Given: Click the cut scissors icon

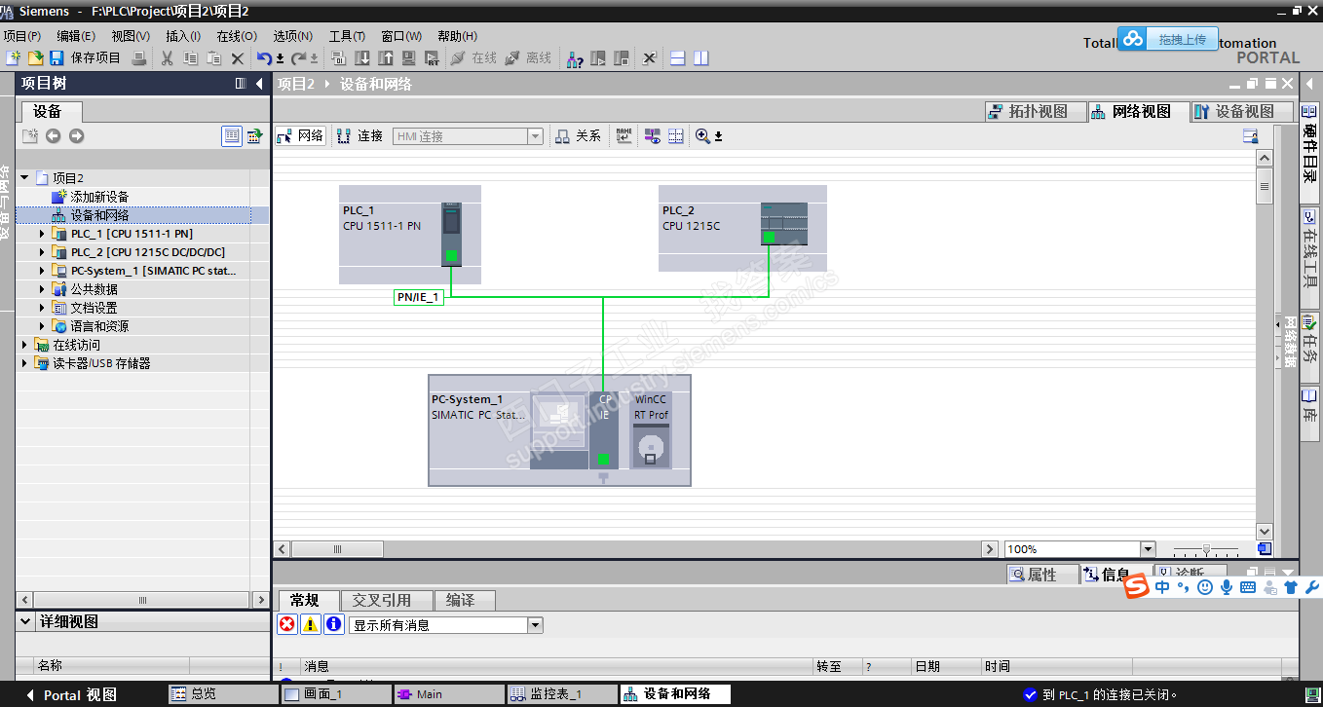Looking at the screenshot, I should click(167, 58).
